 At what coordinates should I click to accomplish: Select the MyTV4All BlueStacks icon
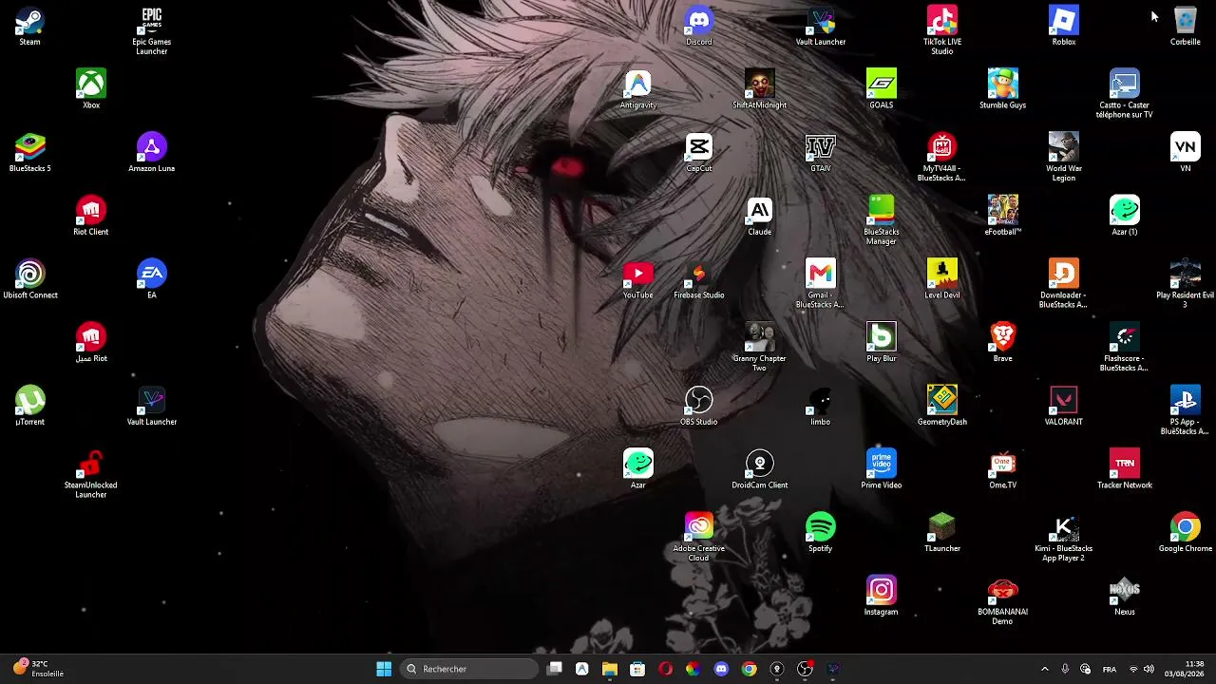point(942,158)
